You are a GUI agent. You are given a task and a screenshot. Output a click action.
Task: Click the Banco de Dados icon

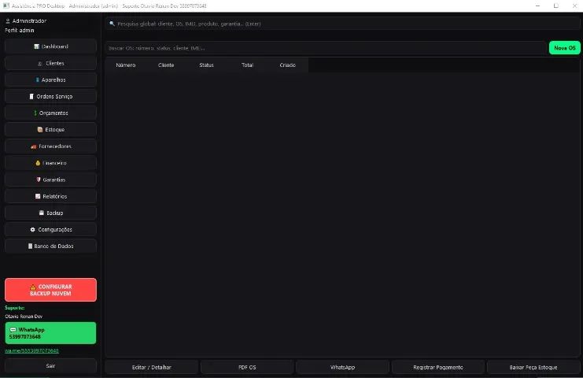tap(30, 246)
